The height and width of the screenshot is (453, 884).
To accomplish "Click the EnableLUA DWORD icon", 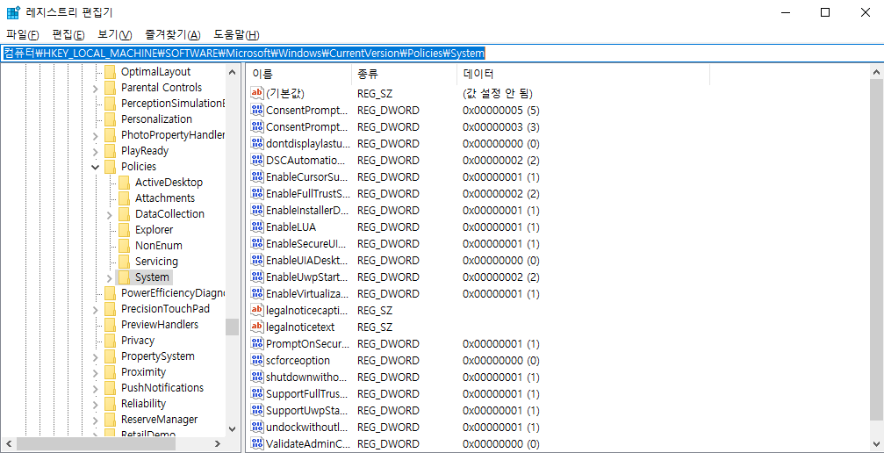I will click(x=257, y=226).
